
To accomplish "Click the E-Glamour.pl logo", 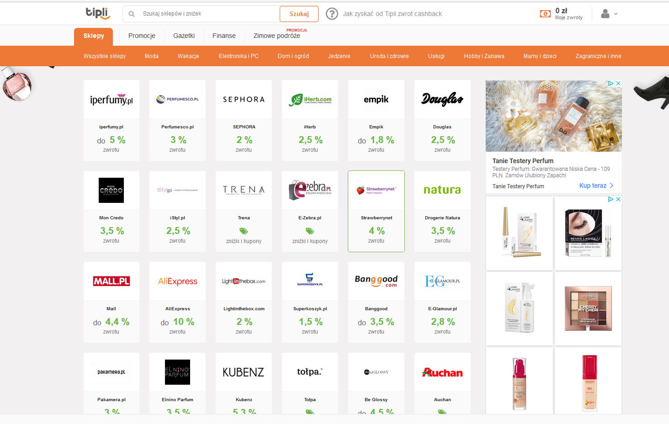I will tap(442, 281).
